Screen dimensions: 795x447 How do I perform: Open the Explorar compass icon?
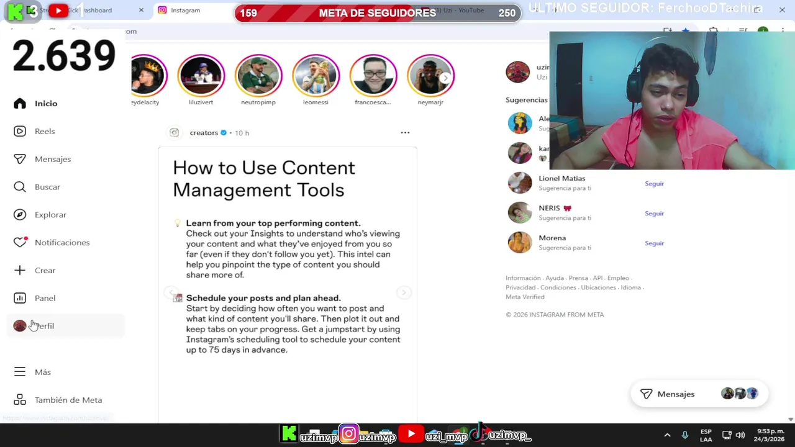click(x=20, y=215)
